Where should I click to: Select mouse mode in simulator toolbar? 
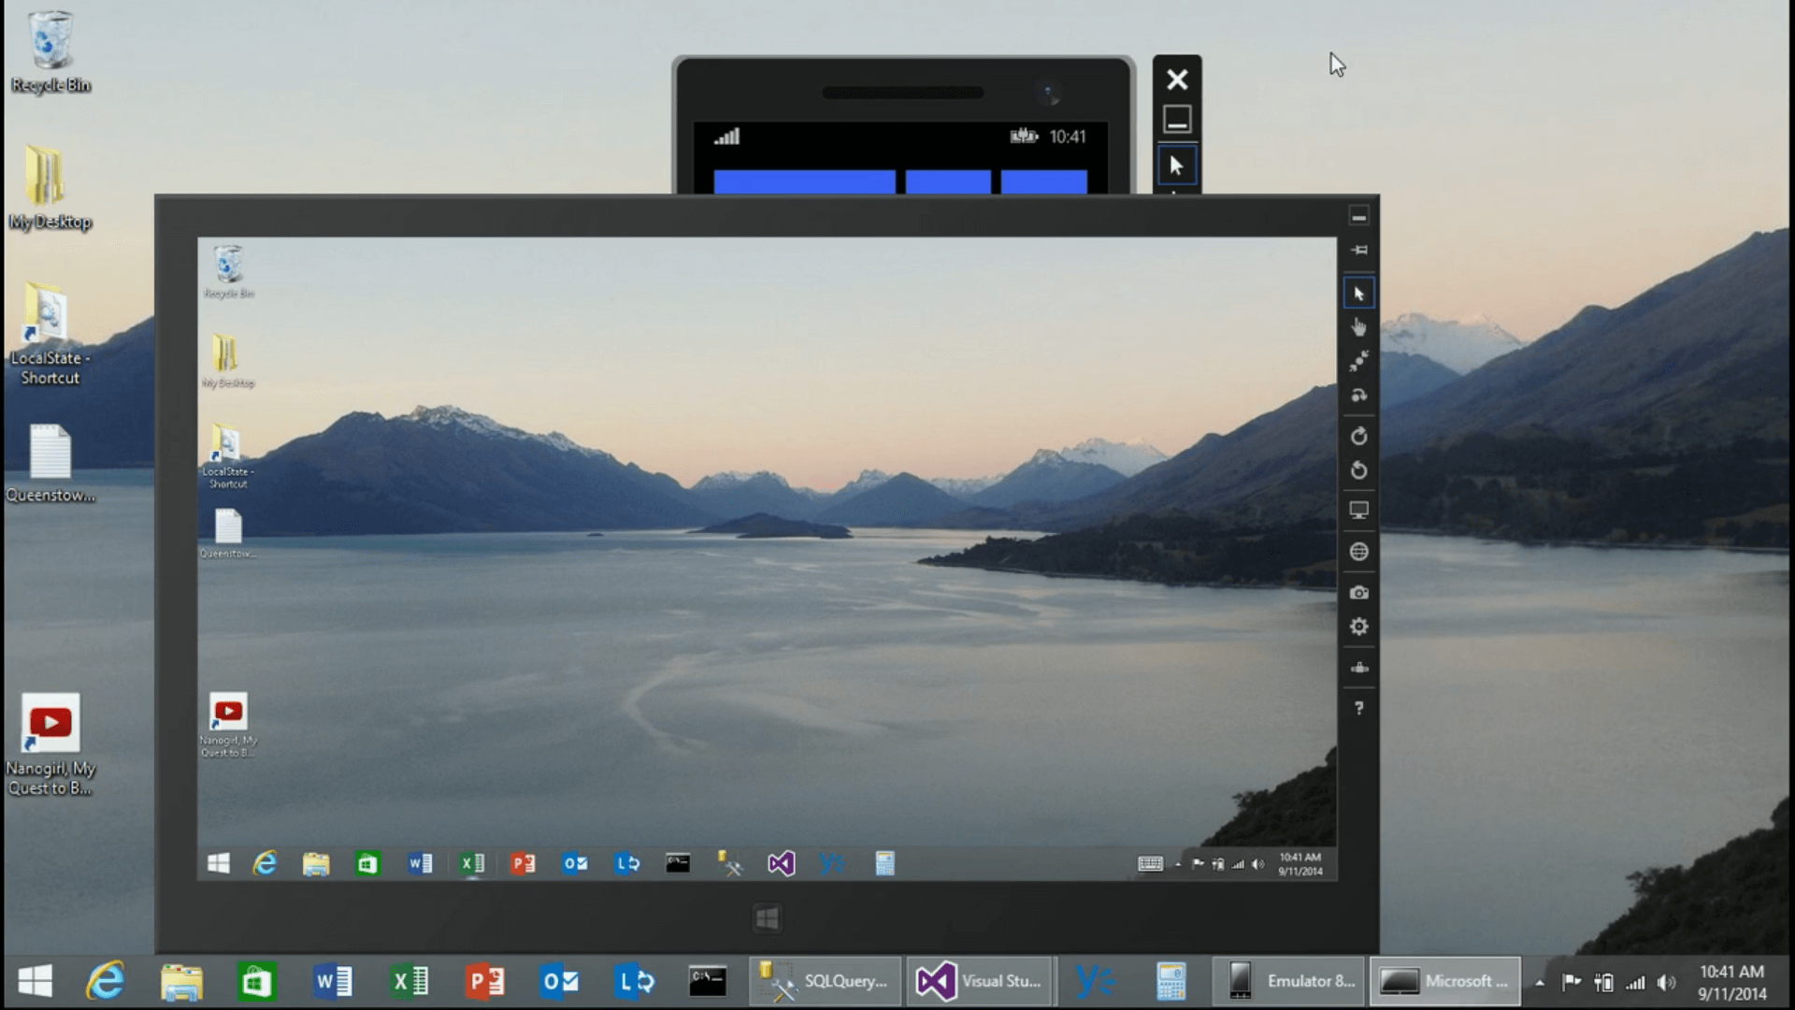1358,294
